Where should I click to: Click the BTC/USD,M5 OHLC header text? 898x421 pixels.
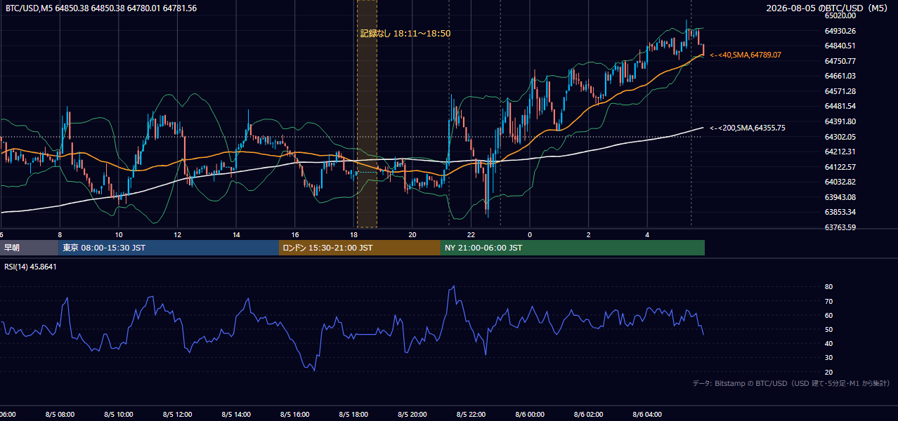click(x=101, y=8)
